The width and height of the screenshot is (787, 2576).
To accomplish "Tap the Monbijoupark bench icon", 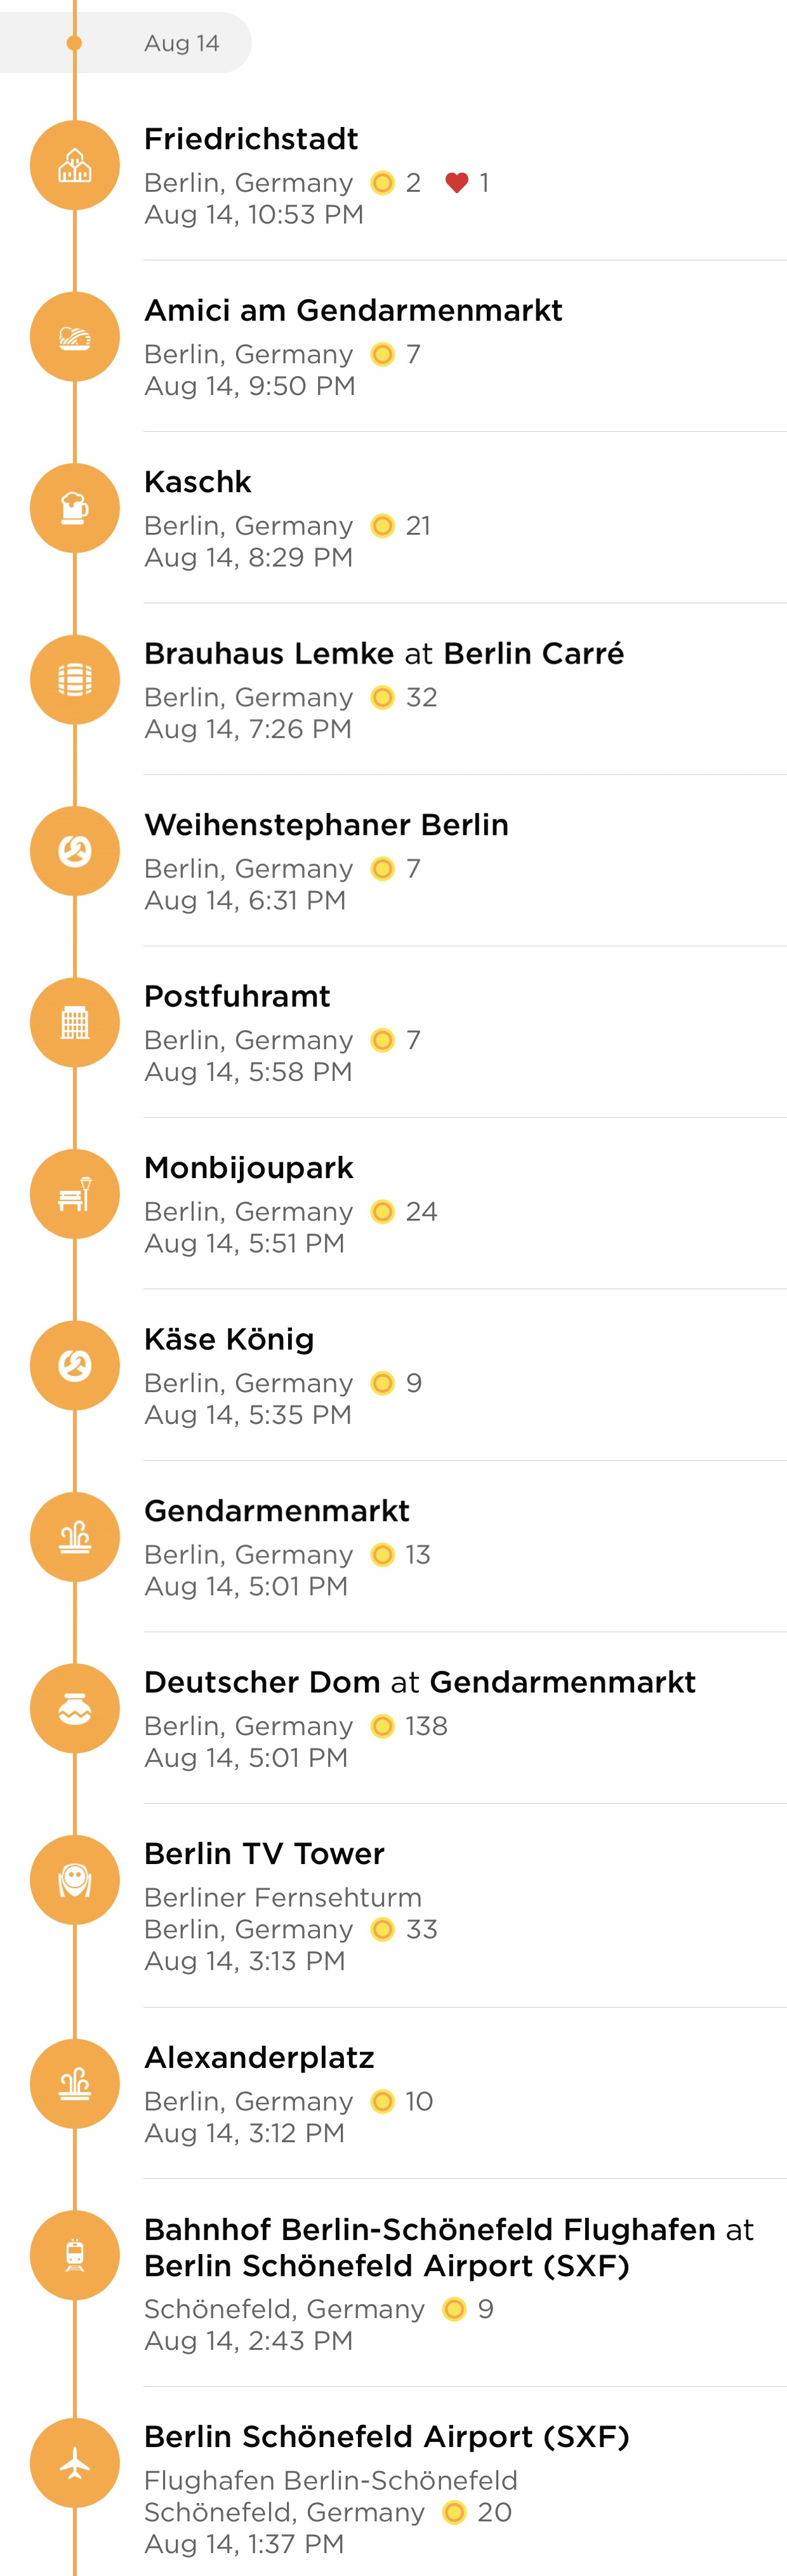I will coord(75,1195).
